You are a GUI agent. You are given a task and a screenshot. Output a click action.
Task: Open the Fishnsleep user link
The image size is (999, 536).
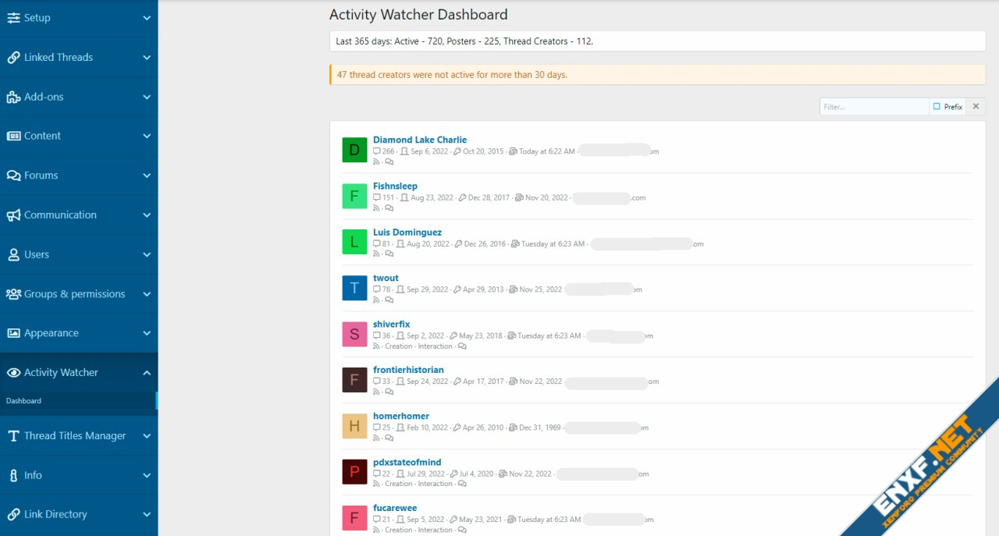click(x=395, y=186)
